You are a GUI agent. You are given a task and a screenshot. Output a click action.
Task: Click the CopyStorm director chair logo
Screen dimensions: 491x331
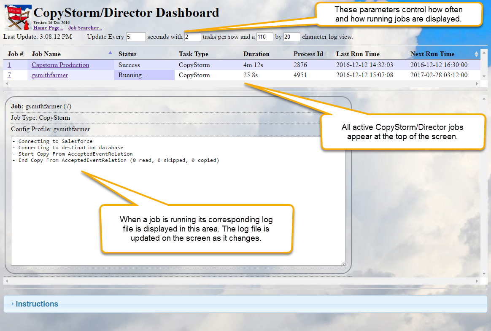[x=18, y=17]
